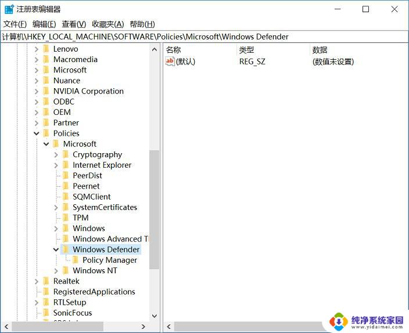The image size is (409, 333).
Task: Open the 收藏夹(A) menu
Action: pos(107,24)
